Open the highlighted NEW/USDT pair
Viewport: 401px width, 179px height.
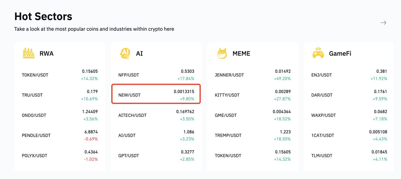(x=156, y=95)
